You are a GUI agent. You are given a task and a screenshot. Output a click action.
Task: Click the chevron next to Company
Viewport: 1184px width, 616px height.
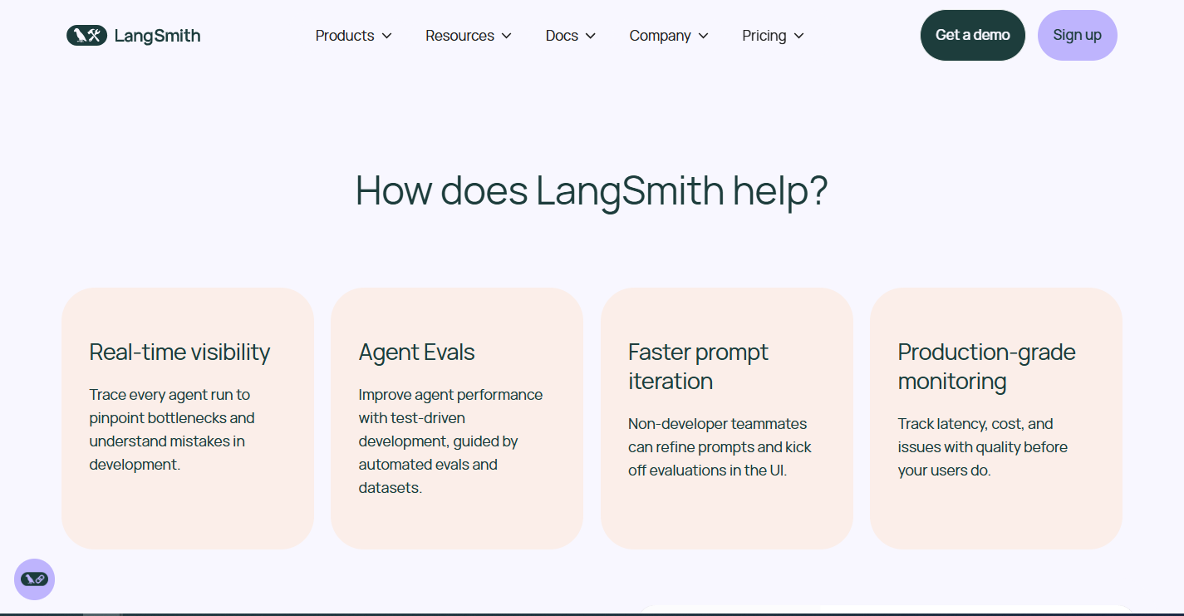(x=703, y=36)
